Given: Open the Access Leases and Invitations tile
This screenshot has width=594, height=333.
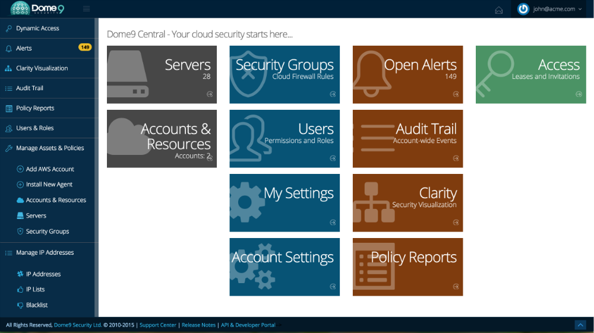Looking at the screenshot, I should click(530, 75).
